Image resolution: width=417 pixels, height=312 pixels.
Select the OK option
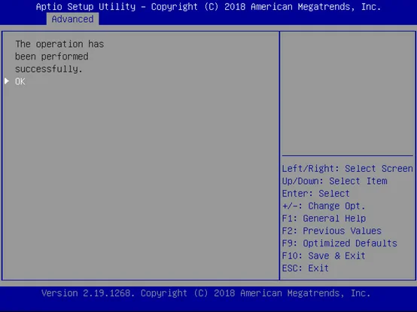click(20, 81)
